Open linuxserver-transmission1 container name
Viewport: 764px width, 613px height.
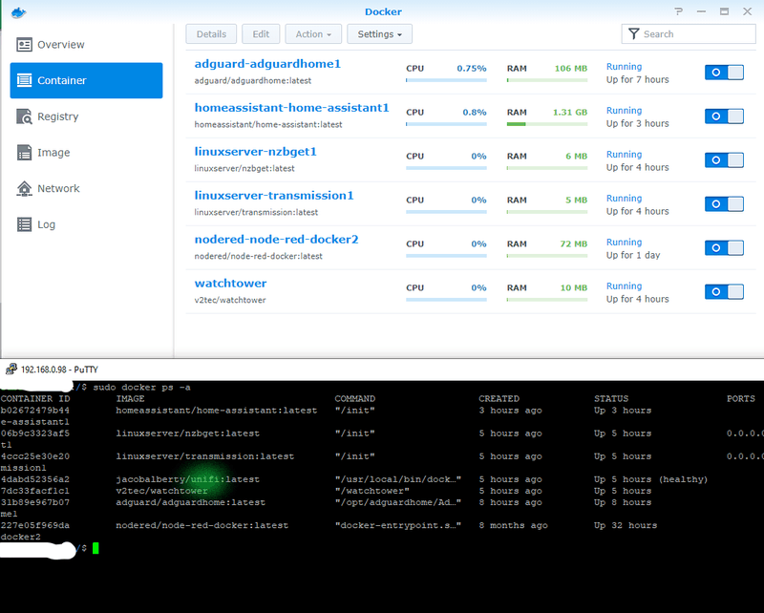[274, 196]
